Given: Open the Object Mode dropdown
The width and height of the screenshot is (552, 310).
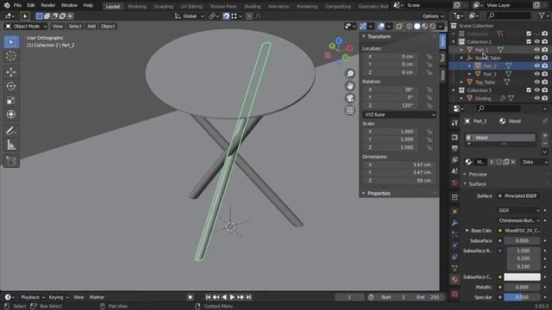Looking at the screenshot, I should (x=26, y=27).
